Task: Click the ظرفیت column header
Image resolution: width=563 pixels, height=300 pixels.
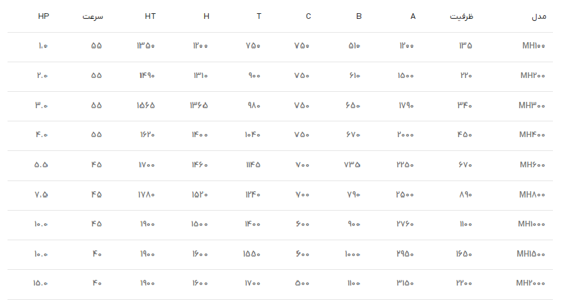Action: pyautogui.click(x=461, y=16)
